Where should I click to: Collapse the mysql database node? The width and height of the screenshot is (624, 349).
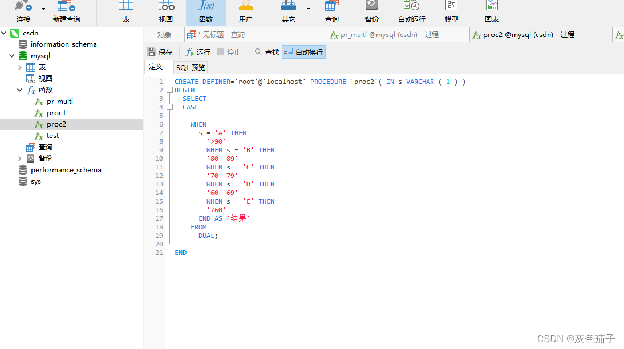[x=11, y=55]
